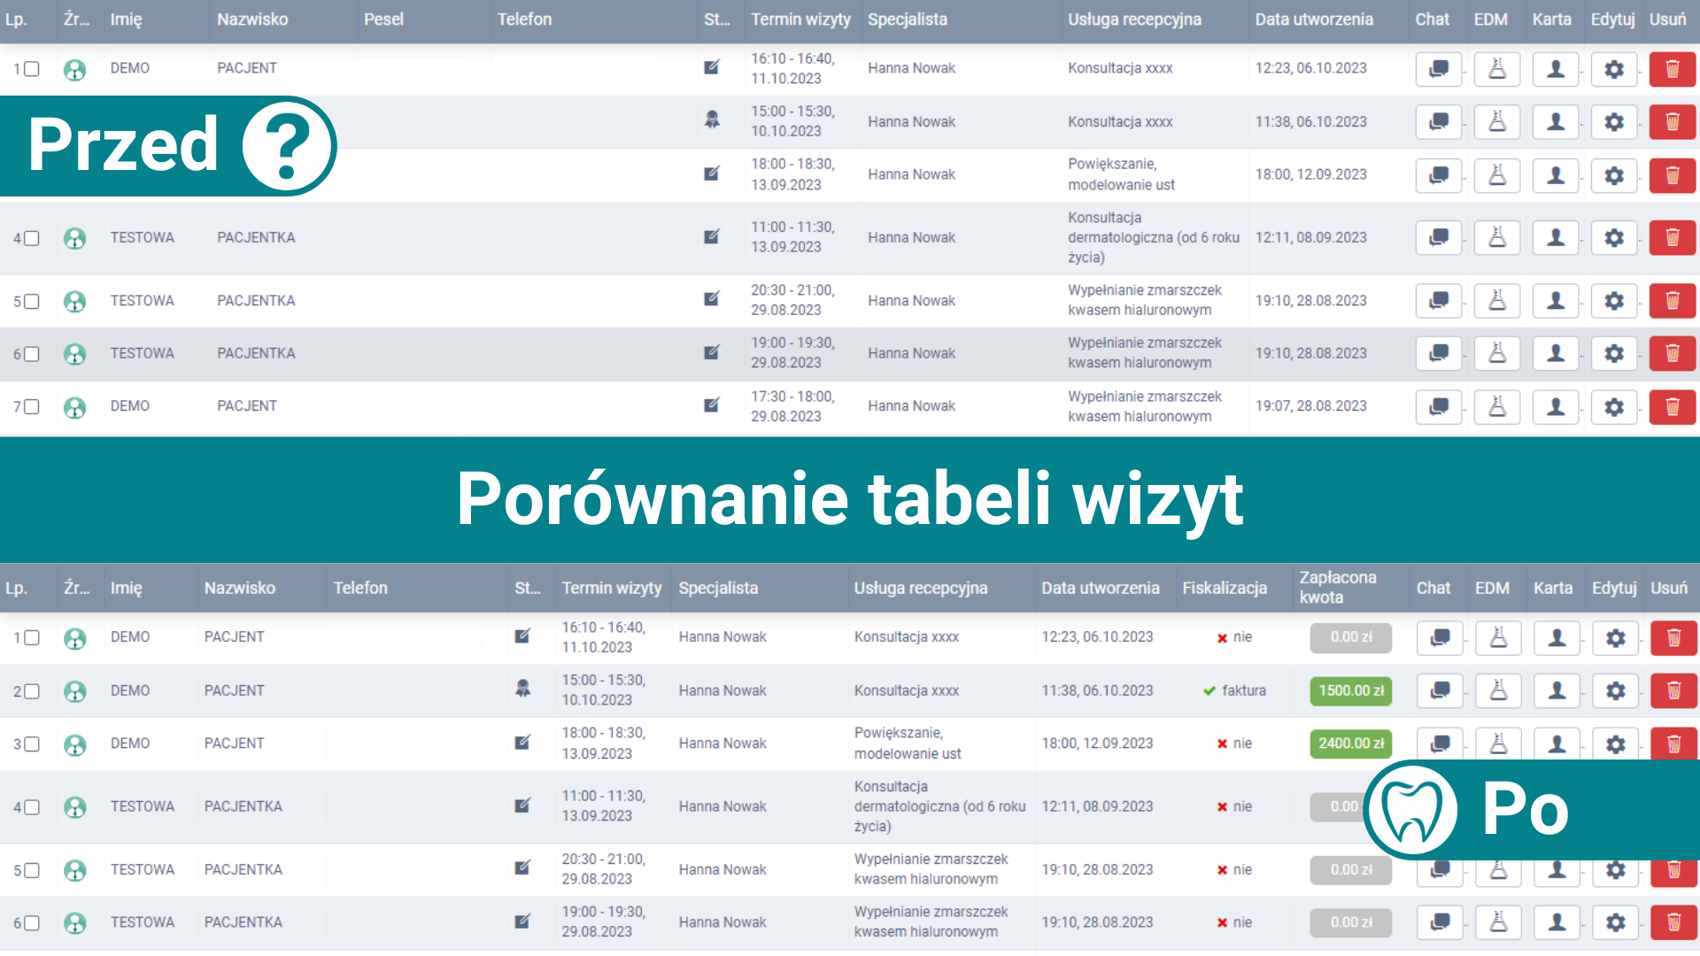
Task: Open chat for 16:10 visit in Przed table
Action: 1439,69
